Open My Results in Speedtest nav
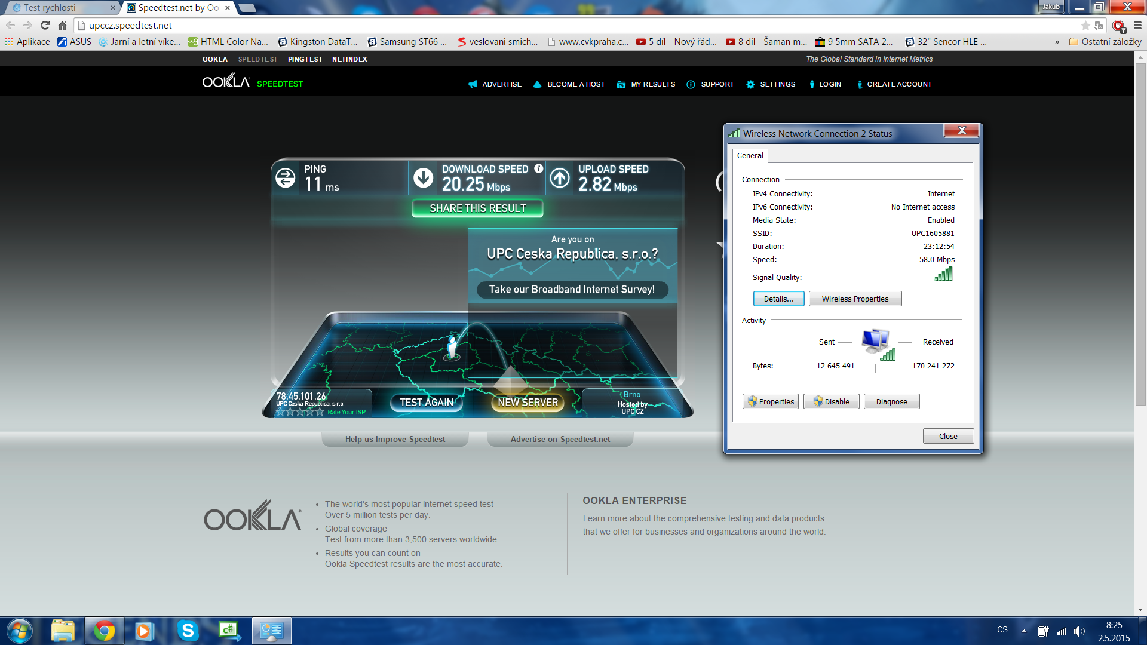1147x645 pixels. [x=652, y=84]
